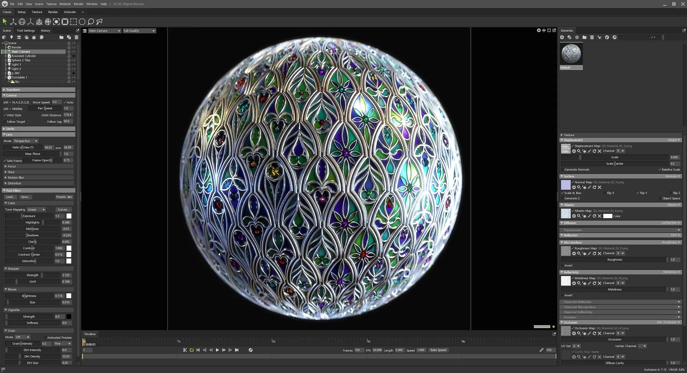Expand the Sphere 2 Tiles tree node
The width and height of the screenshot is (687, 373).
[x=6, y=60]
